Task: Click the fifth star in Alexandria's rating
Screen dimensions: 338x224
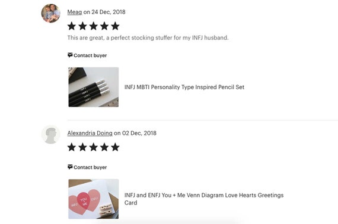Action: pos(115,147)
